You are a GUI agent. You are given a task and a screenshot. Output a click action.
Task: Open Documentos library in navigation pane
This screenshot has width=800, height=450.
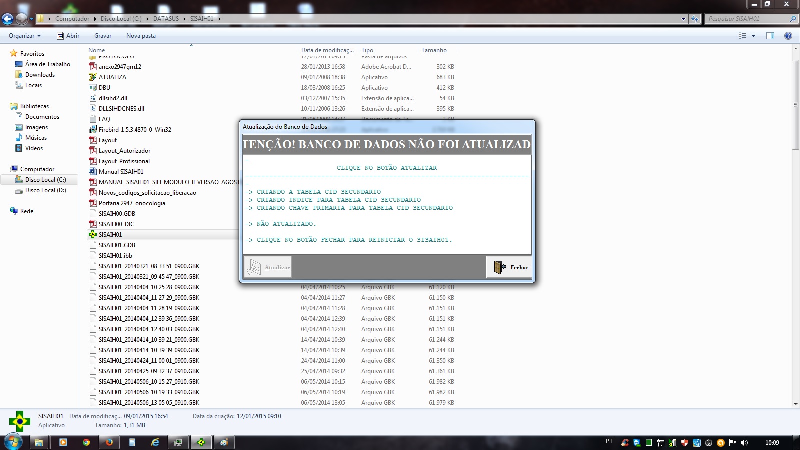click(42, 116)
